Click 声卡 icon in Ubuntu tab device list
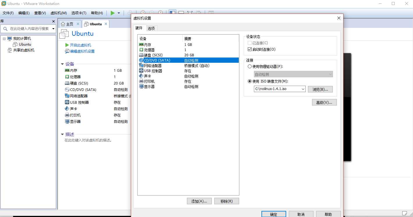This screenshot has height=217, width=413. [67, 109]
